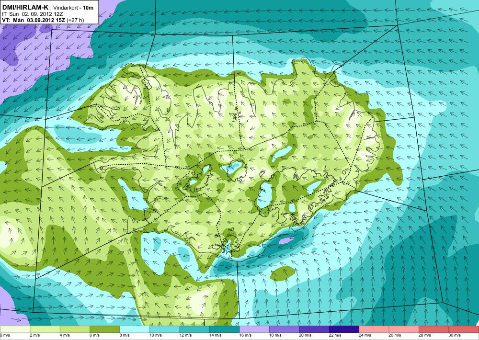This screenshot has width=479, height=340.
Task: Pick the legend swatch between 0 and 2 m/s
Action: [x=15, y=329]
